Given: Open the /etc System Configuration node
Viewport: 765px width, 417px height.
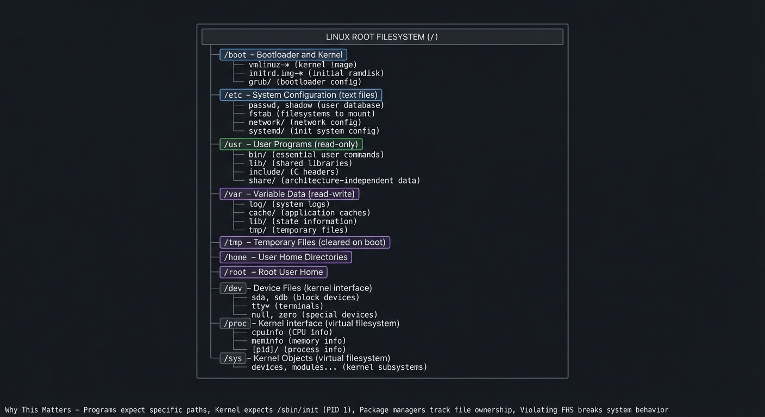Looking at the screenshot, I should 301,94.
